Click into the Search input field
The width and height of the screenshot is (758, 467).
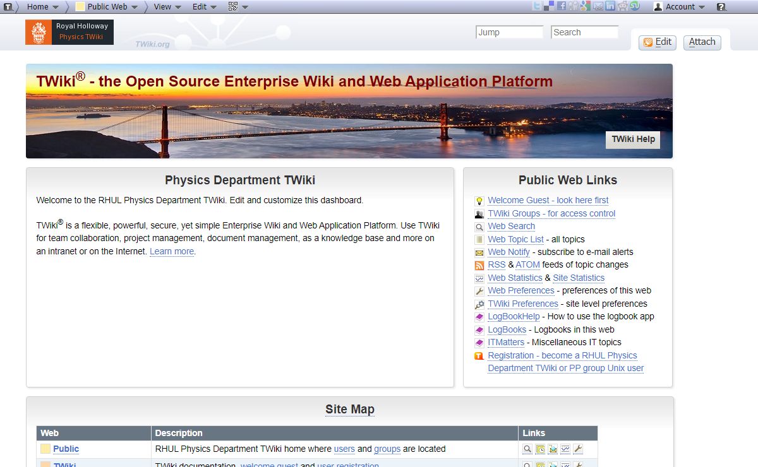click(x=584, y=32)
